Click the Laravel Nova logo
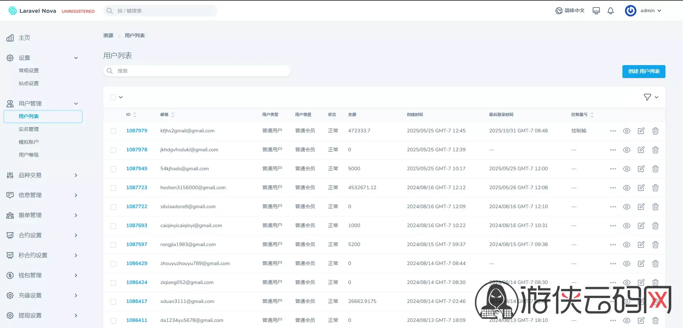Screen dimensions: 683x328 click(x=32, y=11)
